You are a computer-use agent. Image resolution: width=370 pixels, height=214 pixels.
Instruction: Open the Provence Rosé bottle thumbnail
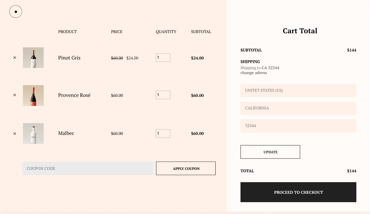pyautogui.click(x=33, y=96)
